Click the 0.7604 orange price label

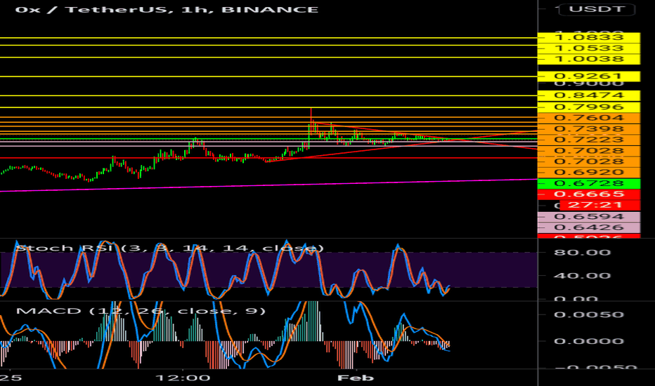(x=588, y=118)
